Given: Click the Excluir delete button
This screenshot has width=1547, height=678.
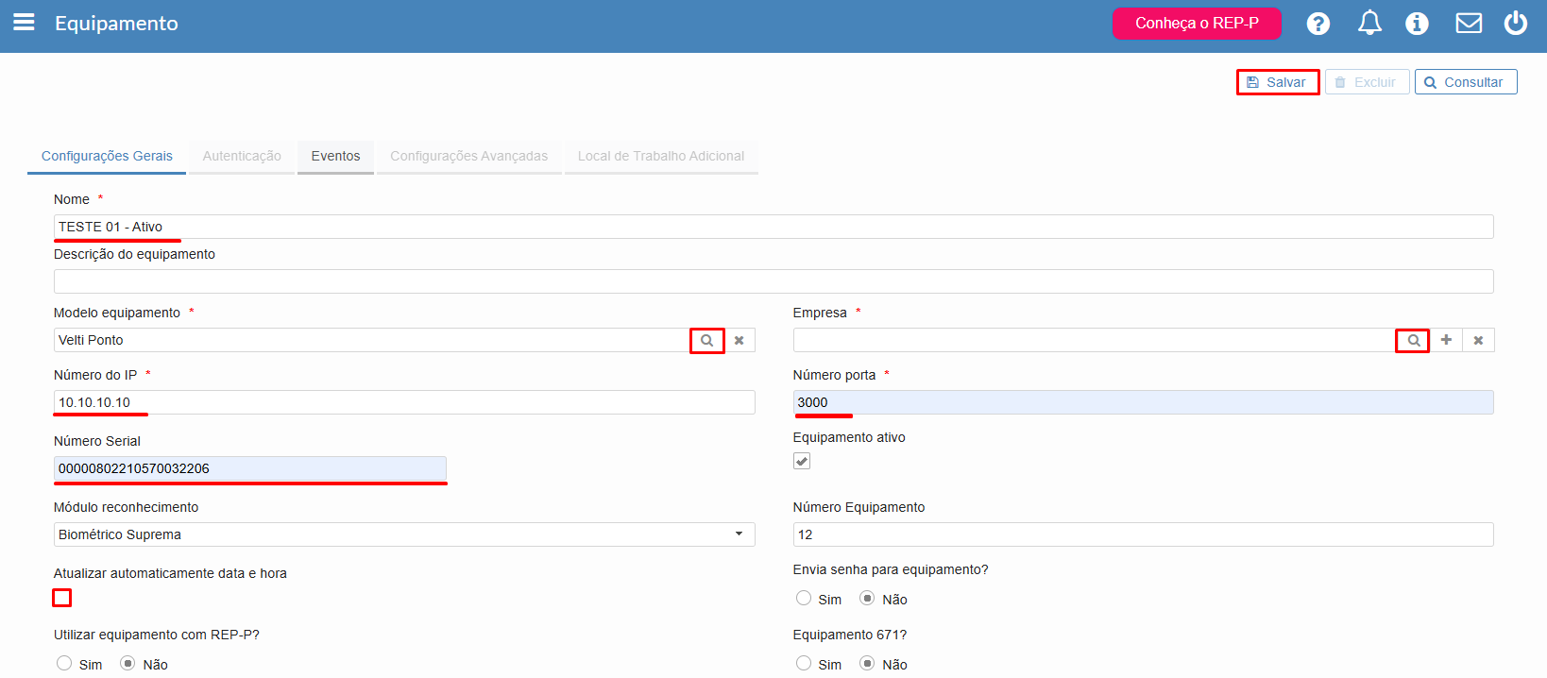Looking at the screenshot, I should pos(1367,82).
